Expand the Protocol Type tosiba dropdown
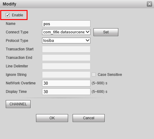 point(66,41)
